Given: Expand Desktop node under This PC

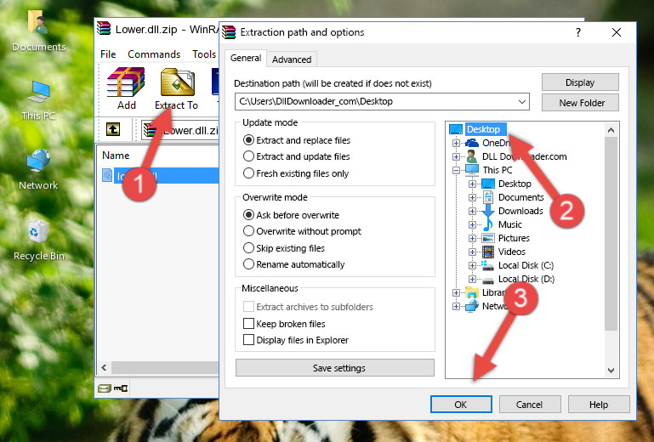Looking at the screenshot, I should (472, 184).
